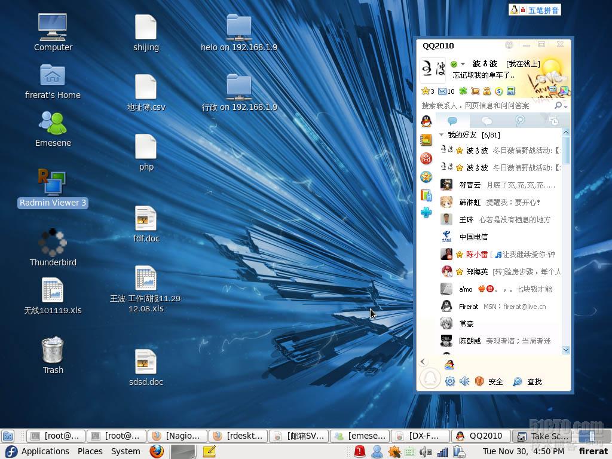Viewport: 612px width, 459px height.
Task: Click the 安全 security button in QQ
Action: click(x=489, y=381)
